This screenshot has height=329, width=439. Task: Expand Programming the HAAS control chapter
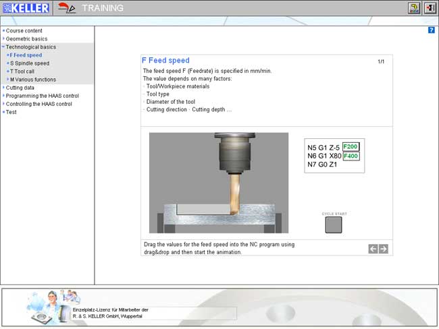tap(43, 96)
